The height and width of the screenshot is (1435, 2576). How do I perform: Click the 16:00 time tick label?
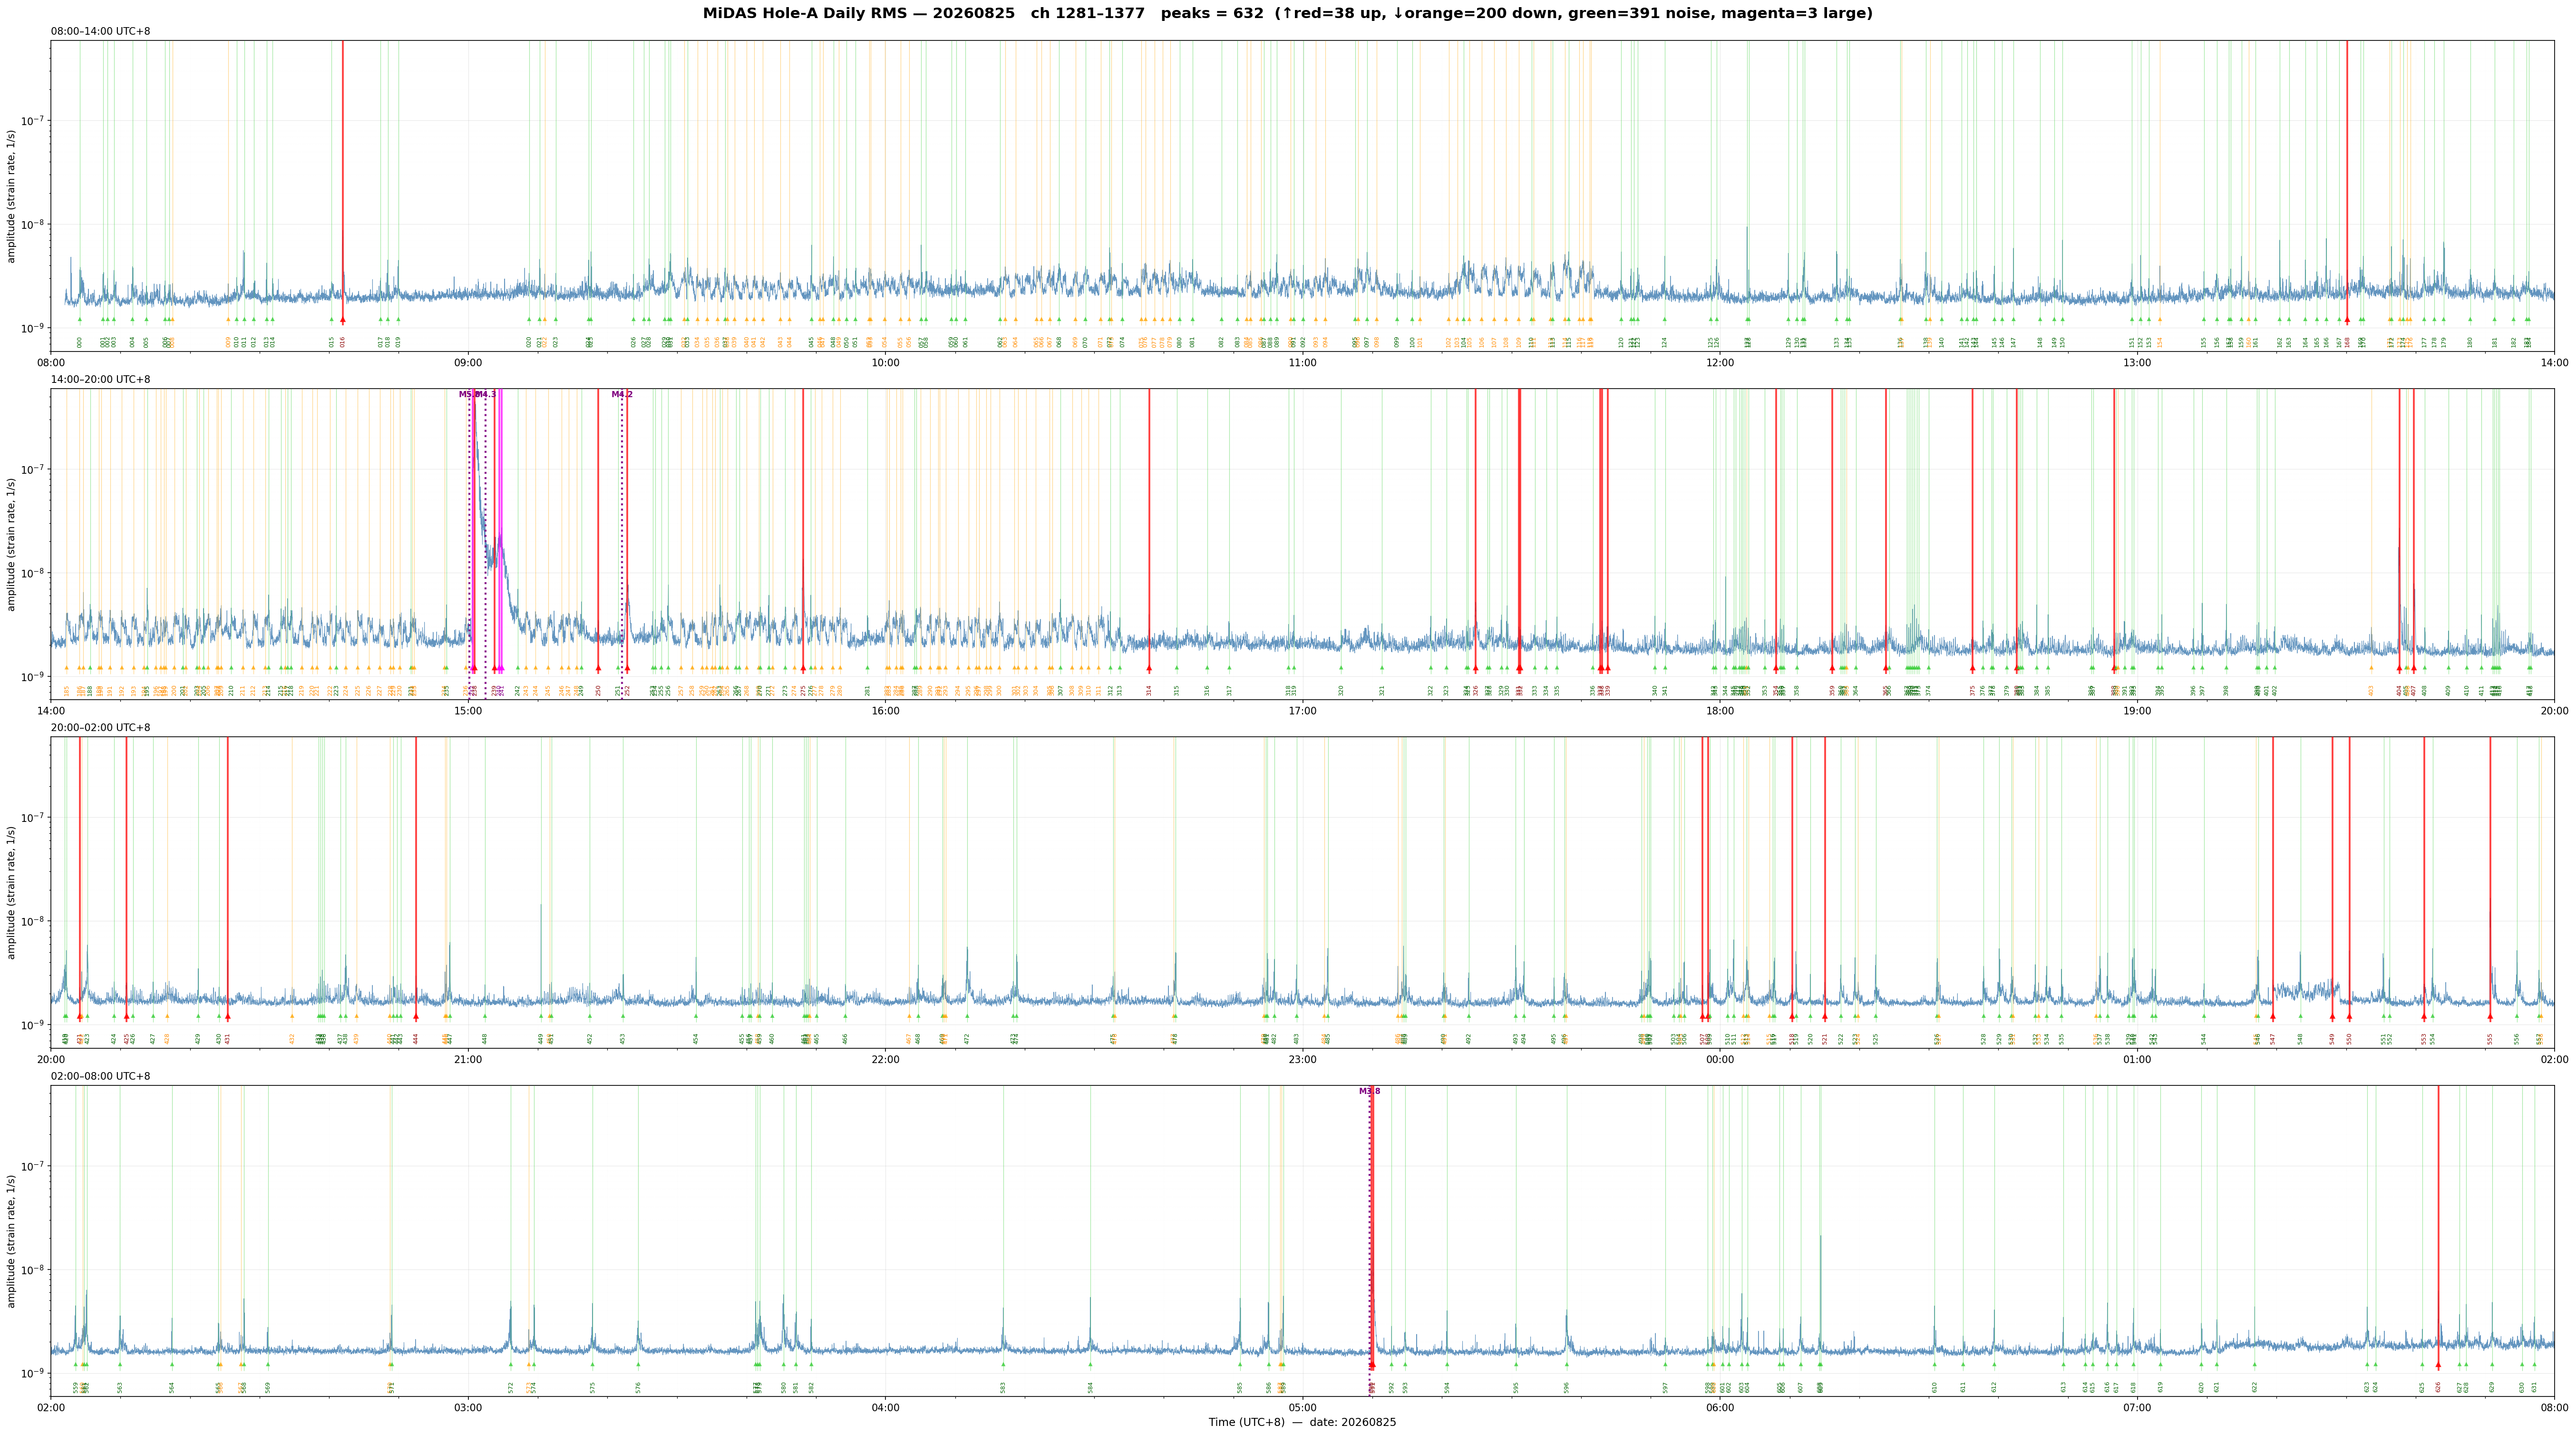[x=885, y=711]
